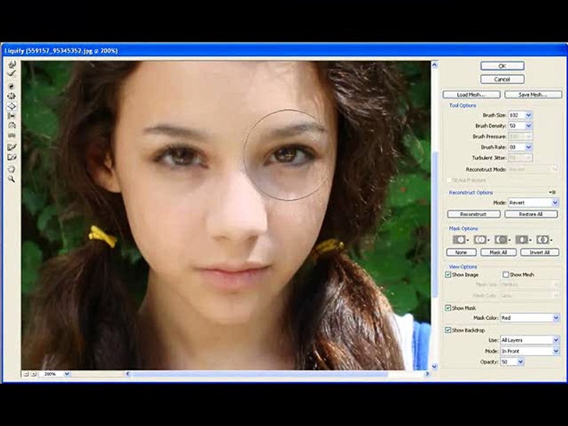Select the Hand tool
568x426 pixels.
[x=12, y=169]
